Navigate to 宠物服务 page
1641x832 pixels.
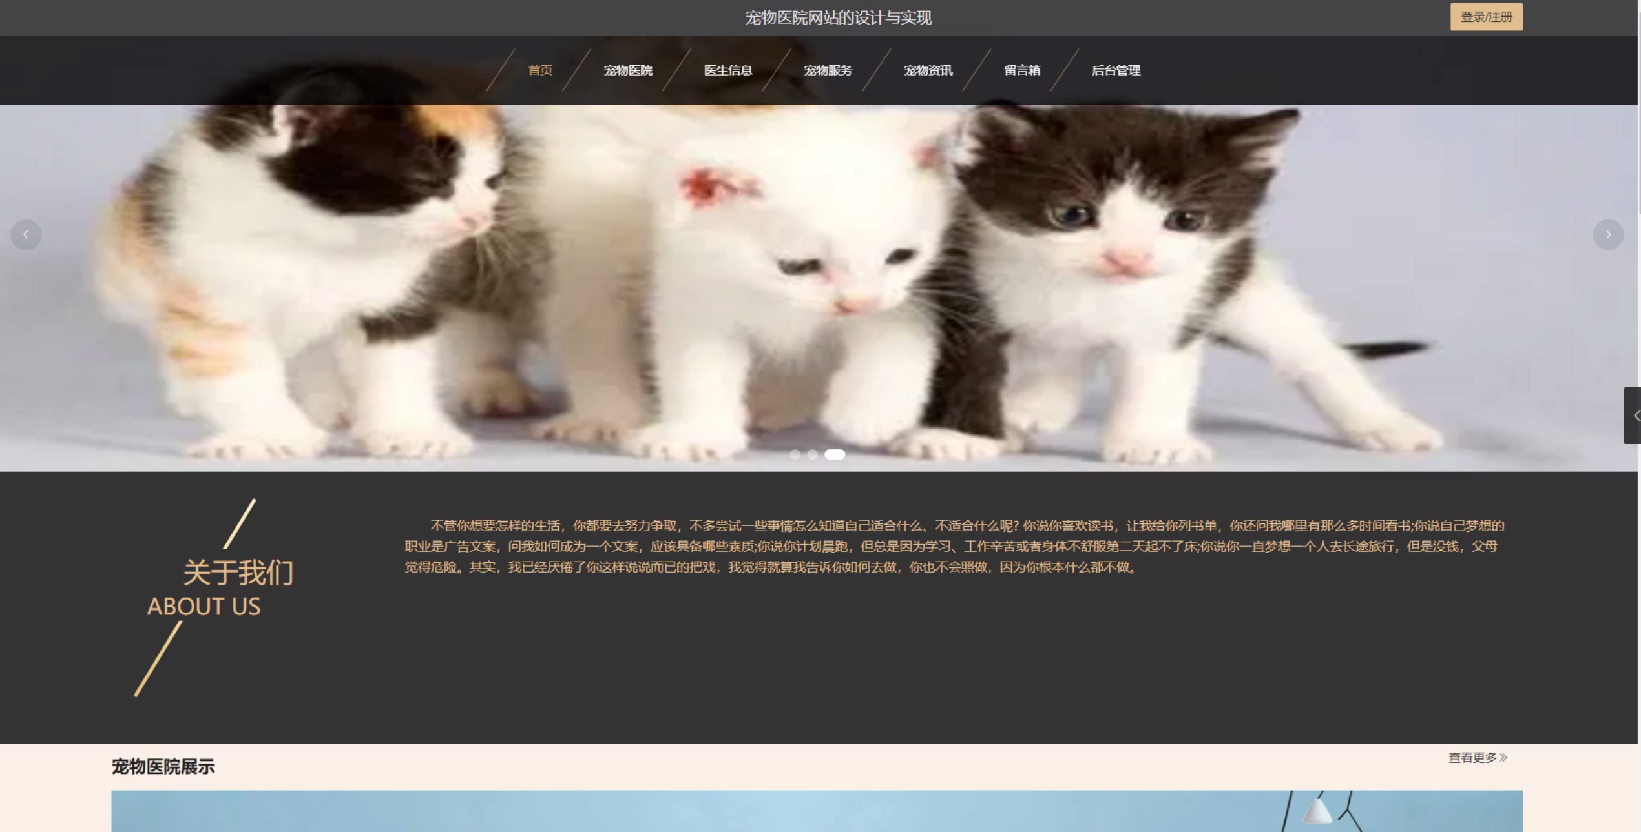828,70
